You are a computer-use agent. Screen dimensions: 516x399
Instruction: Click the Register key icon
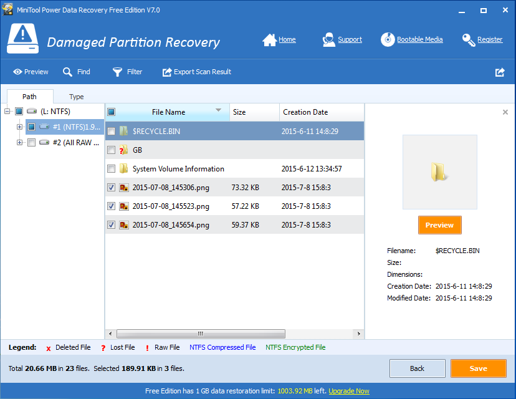pos(469,40)
